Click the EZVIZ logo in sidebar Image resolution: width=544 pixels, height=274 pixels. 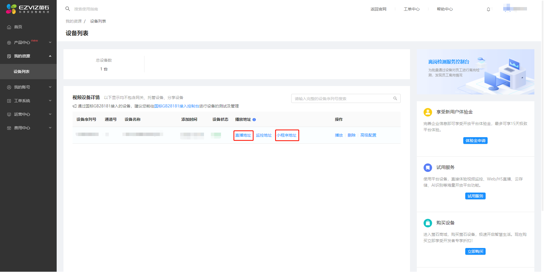[x=27, y=9]
